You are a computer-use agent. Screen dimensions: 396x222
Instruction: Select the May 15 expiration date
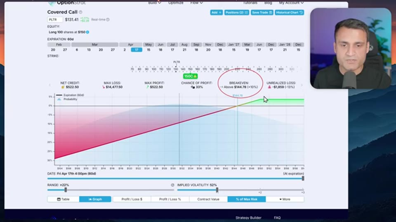click(148, 50)
